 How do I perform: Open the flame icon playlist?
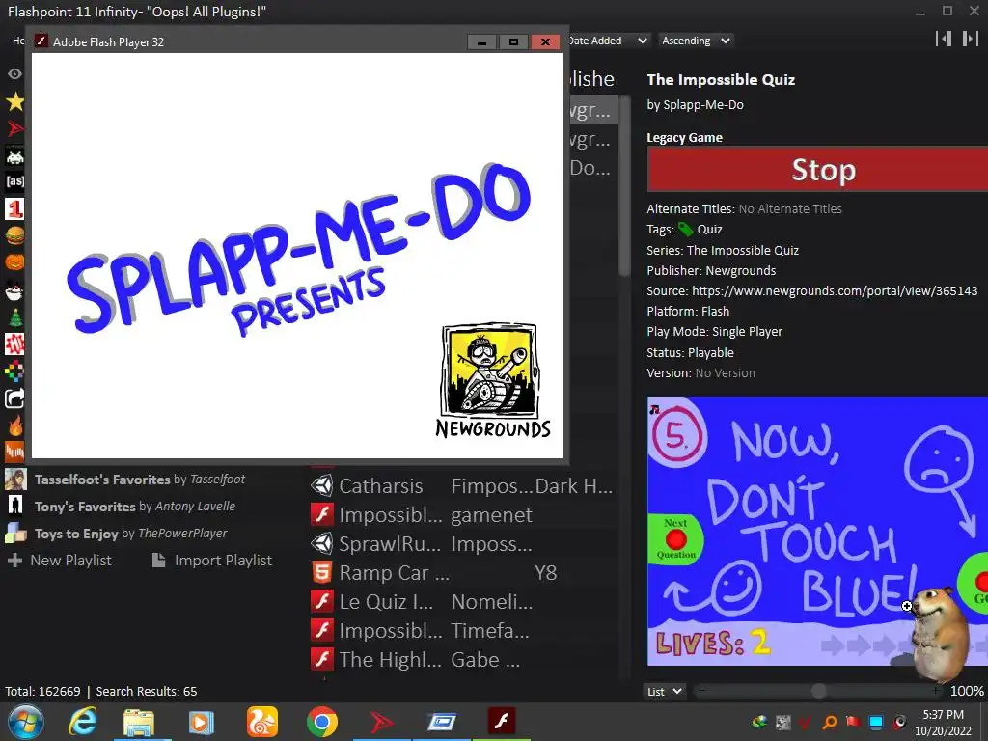(14, 425)
